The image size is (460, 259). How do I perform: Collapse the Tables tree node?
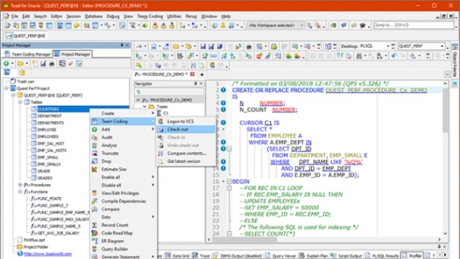(20, 102)
